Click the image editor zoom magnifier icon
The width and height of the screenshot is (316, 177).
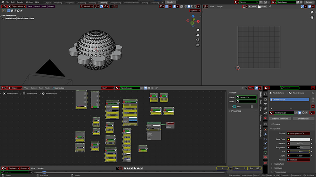tap(312, 12)
